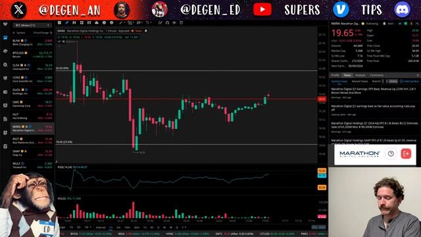This screenshot has height=237, width=421.
Task: Click the red current price tag on the price axis
Action: [322, 99]
